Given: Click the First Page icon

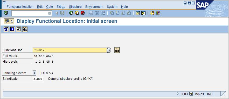Looking at the screenshot, I should click(112, 13).
